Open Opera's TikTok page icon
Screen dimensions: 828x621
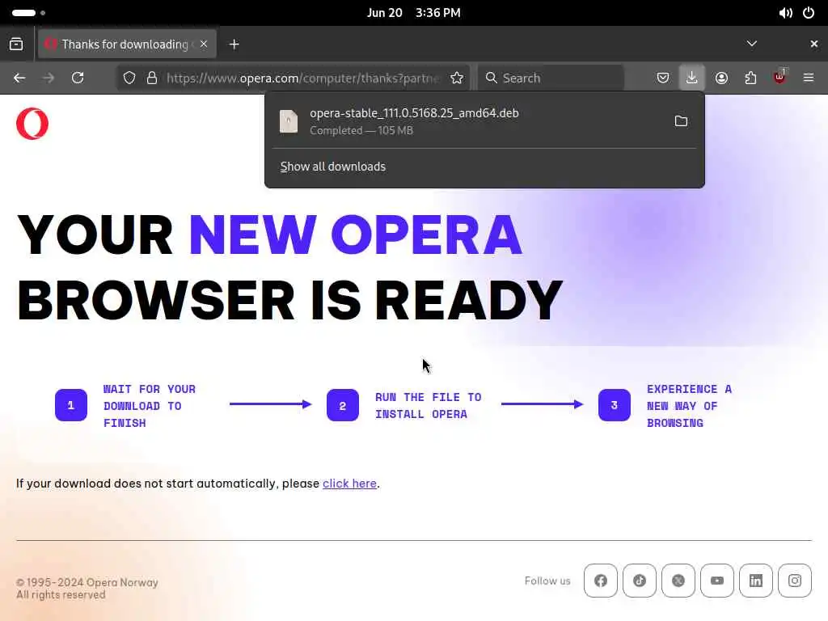(640, 581)
